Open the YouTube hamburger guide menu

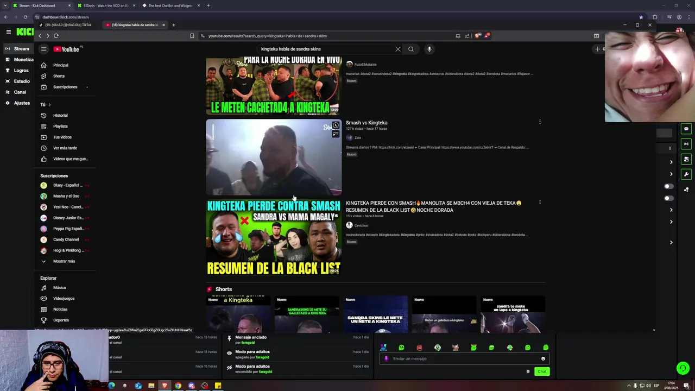(43, 49)
